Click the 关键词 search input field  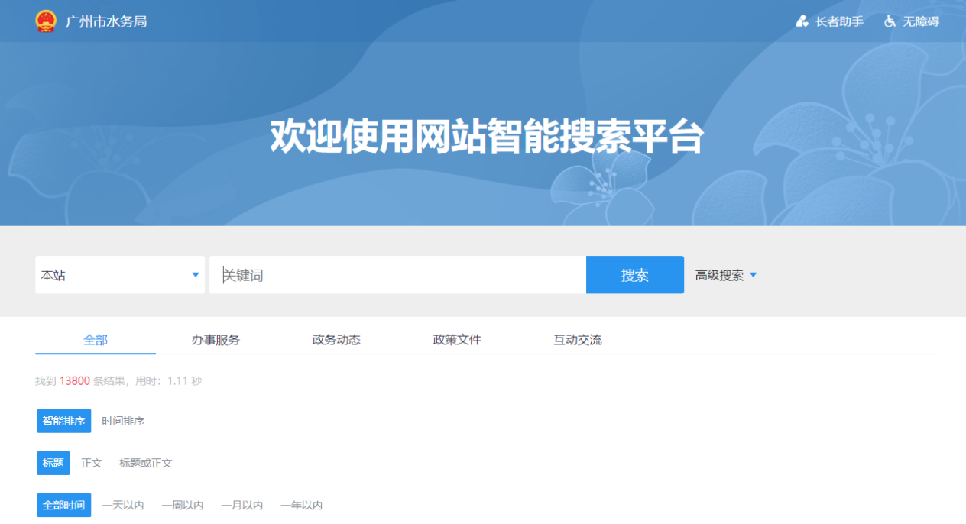point(397,275)
